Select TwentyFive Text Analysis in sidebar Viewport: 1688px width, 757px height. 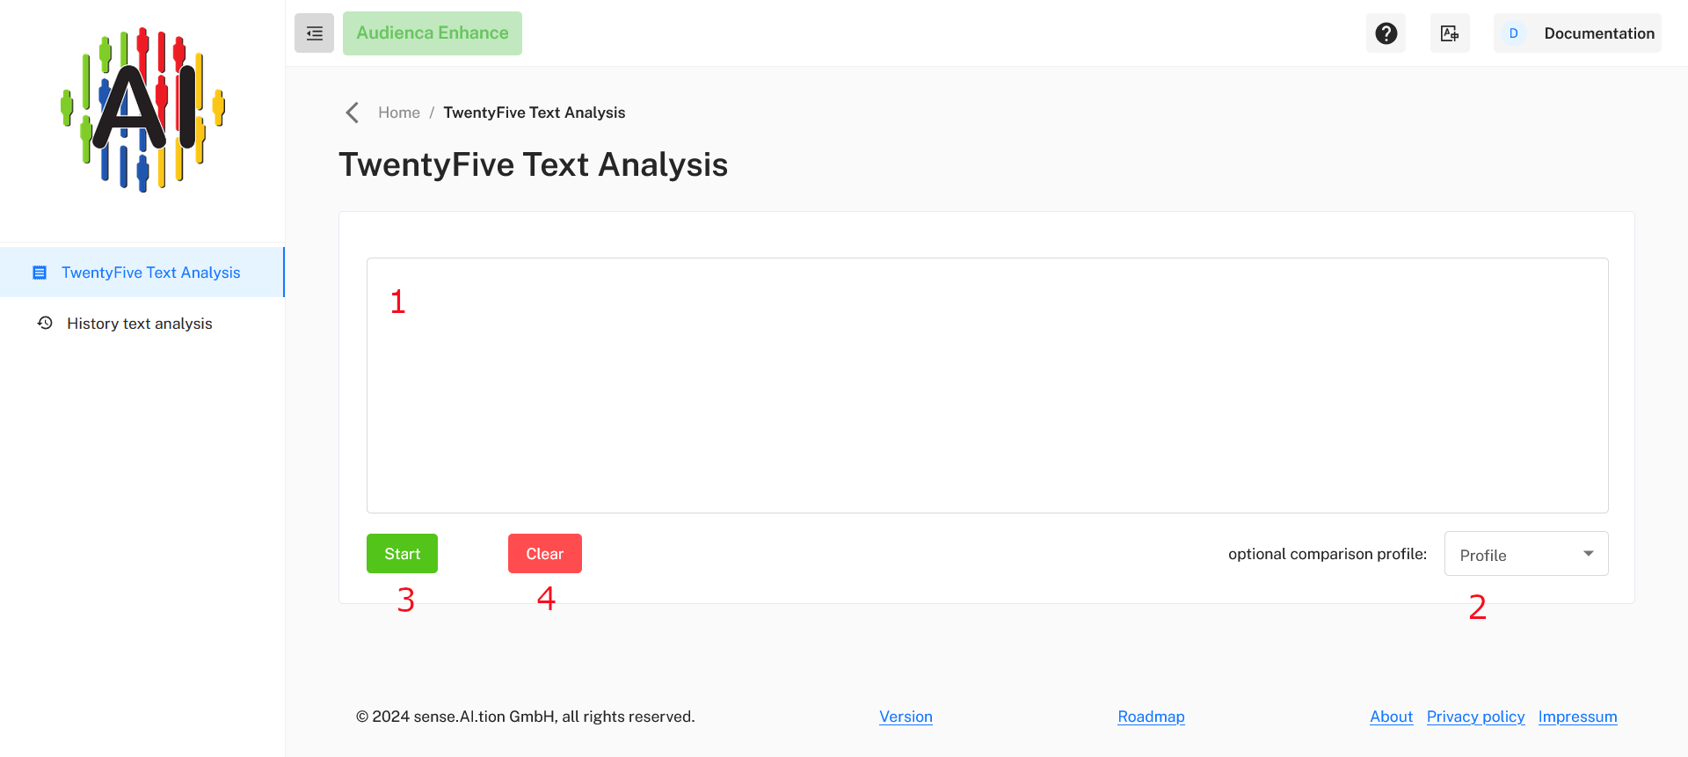pos(150,272)
